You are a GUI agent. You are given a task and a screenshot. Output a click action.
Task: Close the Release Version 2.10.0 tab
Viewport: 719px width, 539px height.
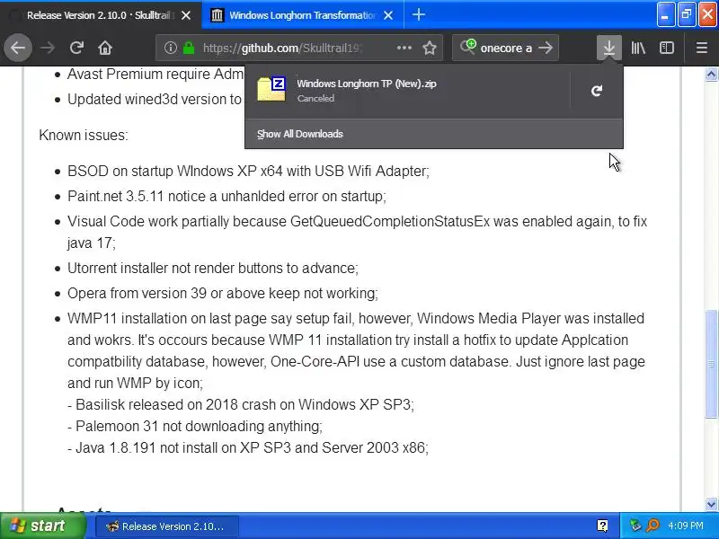tap(186, 15)
